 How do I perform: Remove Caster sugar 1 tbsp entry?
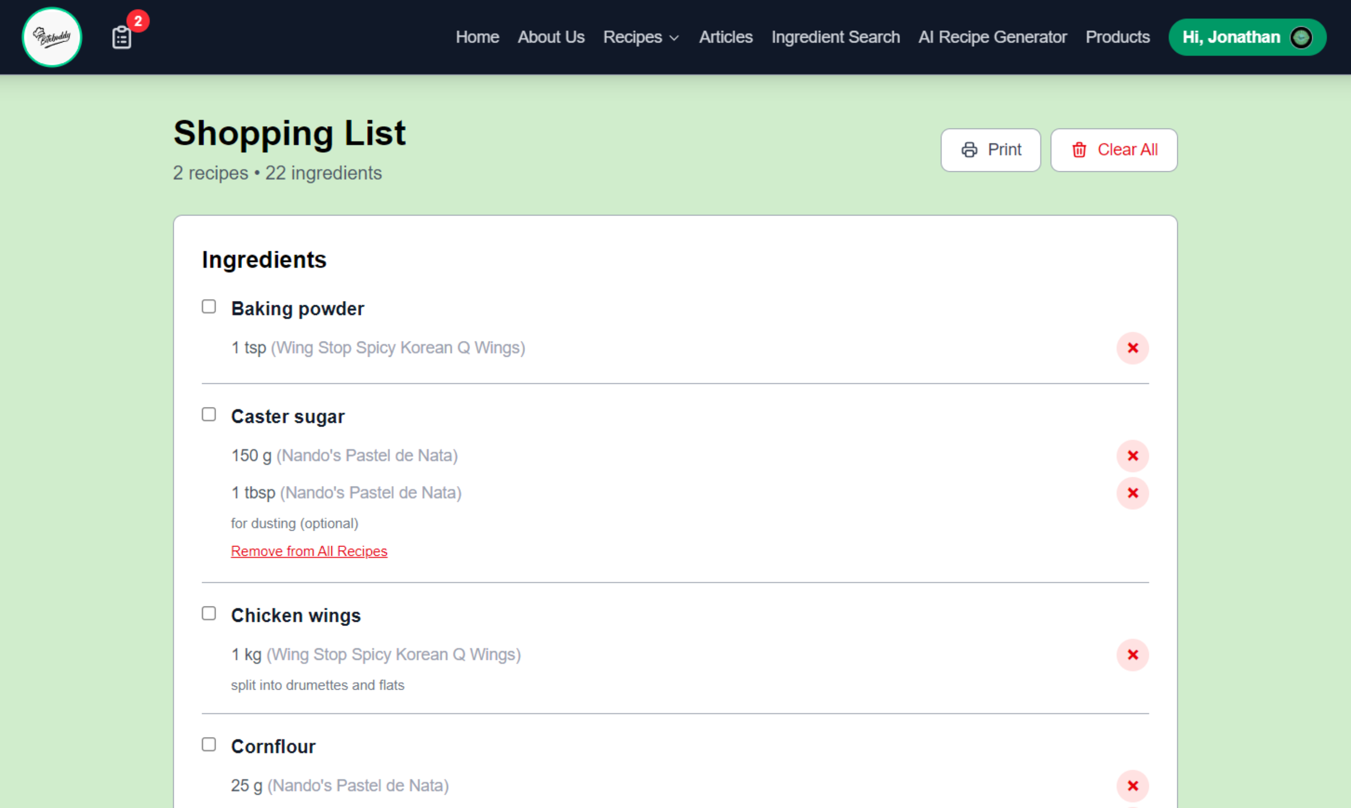[x=1132, y=493]
